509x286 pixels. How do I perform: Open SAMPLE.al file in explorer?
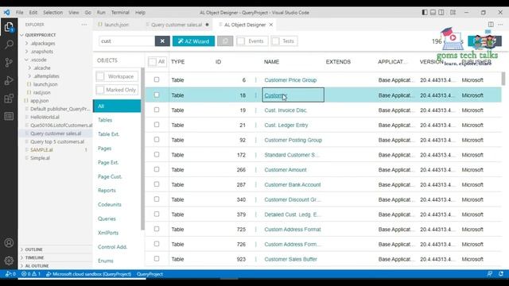click(x=41, y=150)
